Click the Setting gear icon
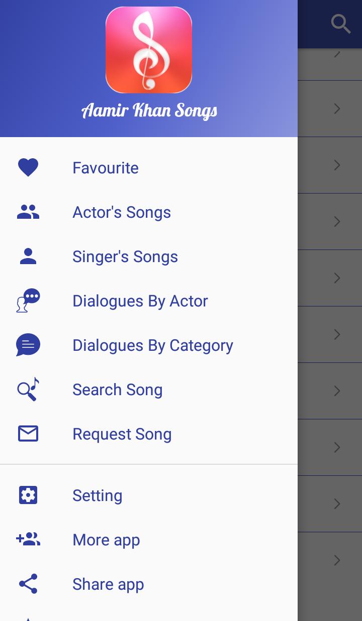The height and width of the screenshot is (621, 362). pos(28,495)
